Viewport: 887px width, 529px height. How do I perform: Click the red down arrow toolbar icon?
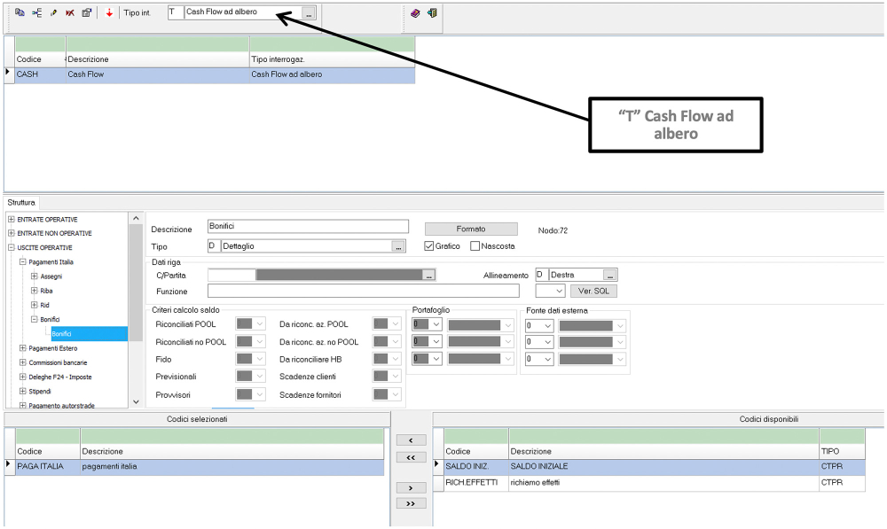(x=109, y=12)
